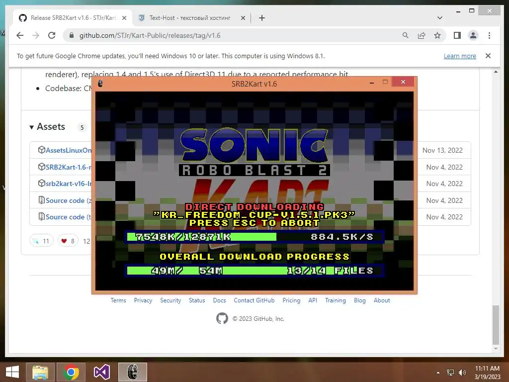Click the SRB2Kart-1.6 package icon
509x382 pixels.
click(x=42, y=167)
